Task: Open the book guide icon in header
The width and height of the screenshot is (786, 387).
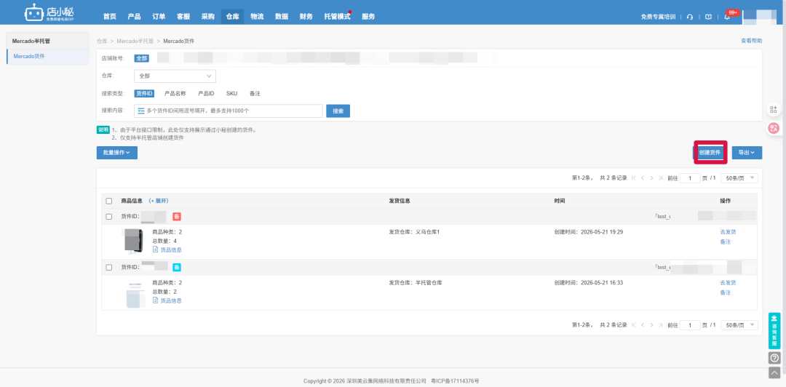Action: (708, 17)
